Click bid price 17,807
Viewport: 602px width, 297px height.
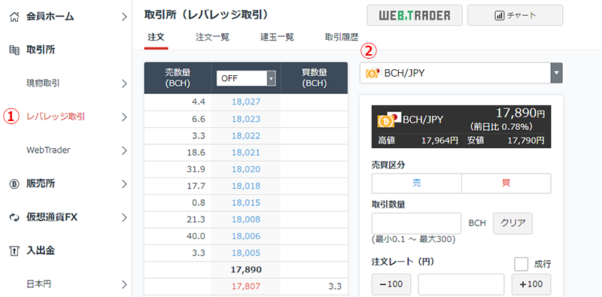point(246,286)
